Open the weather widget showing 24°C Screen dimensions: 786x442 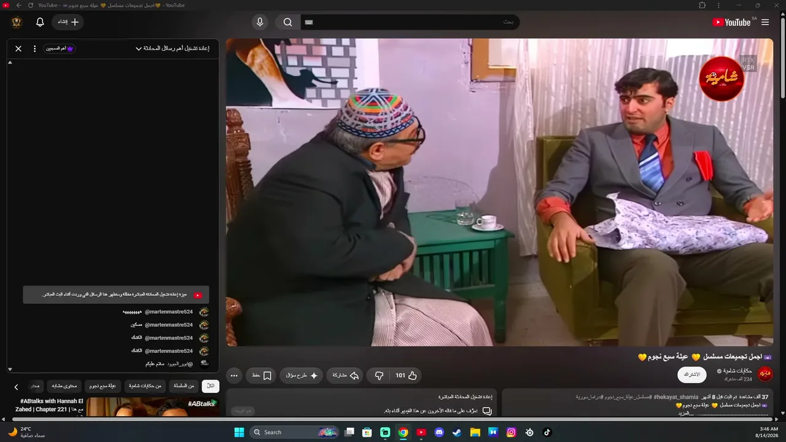26,432
